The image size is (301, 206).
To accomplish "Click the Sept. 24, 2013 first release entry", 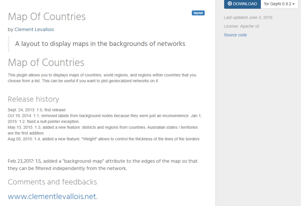I will pyautogui.click(x=37, y=110).
